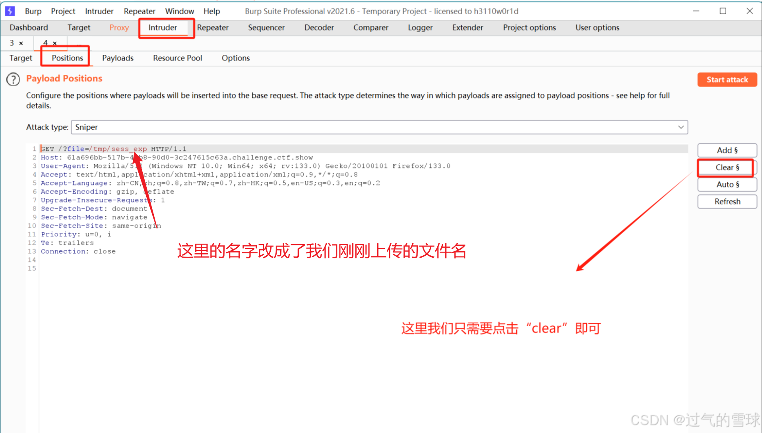Click the Accept-Encoding header line

click(x=107, y=192)
